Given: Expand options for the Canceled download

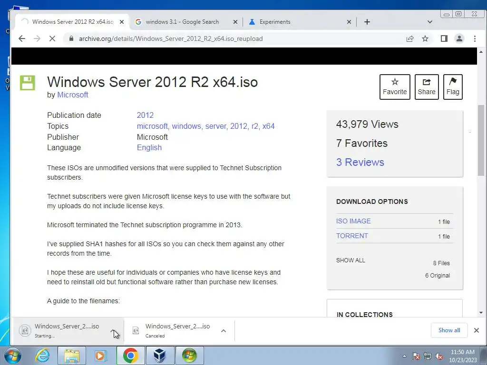Looking at the screenshot, I should pos(224,331).
